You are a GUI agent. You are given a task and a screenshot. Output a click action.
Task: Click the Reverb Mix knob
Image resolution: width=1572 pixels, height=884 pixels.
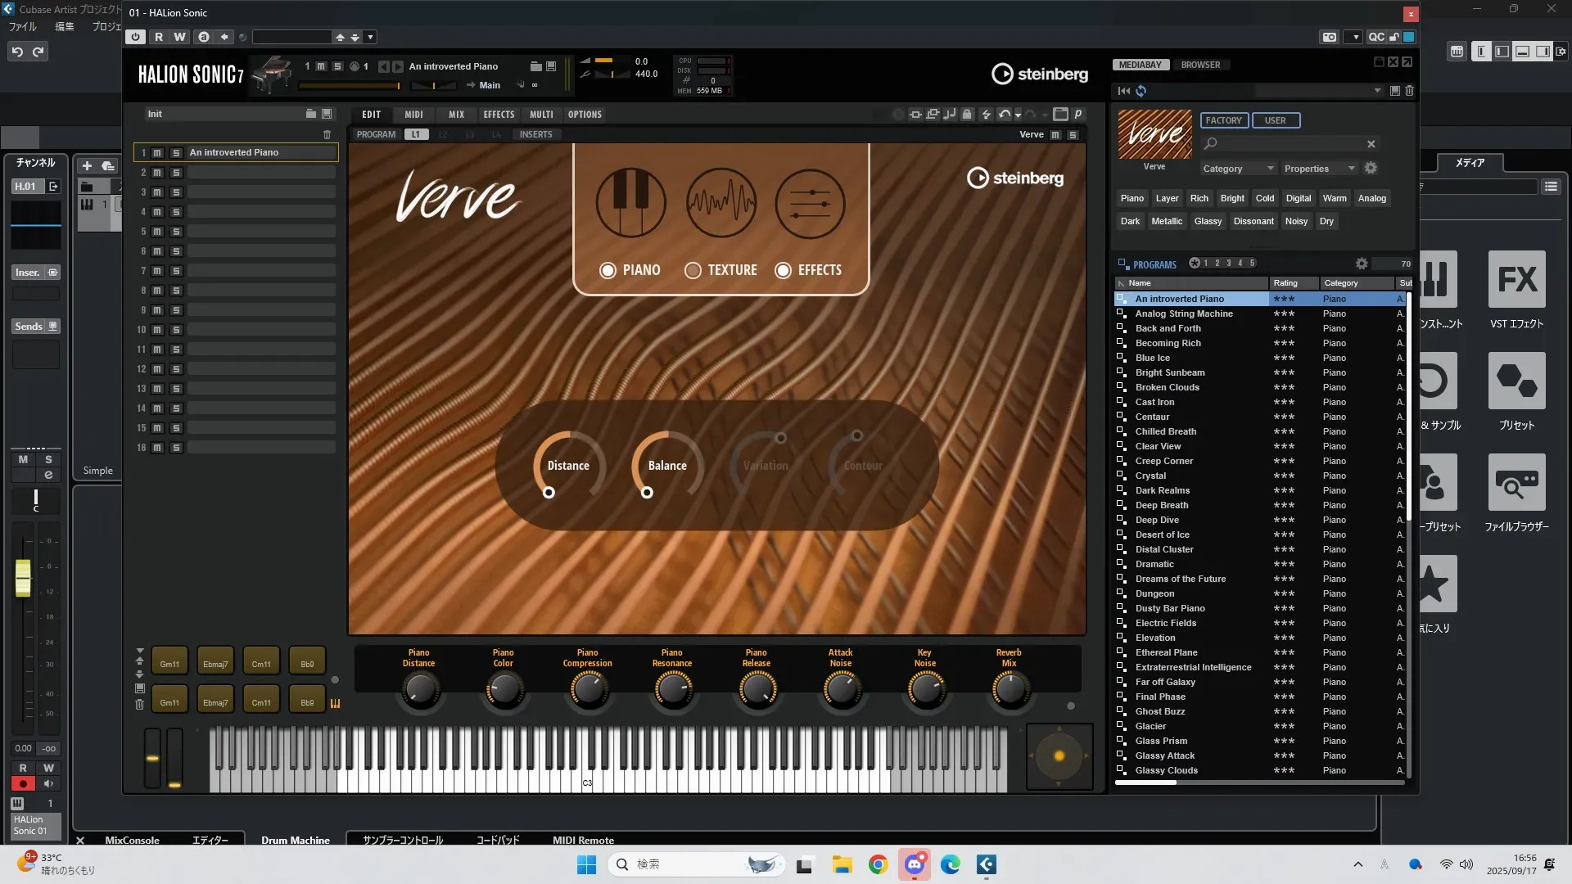tap(1009, 690)
